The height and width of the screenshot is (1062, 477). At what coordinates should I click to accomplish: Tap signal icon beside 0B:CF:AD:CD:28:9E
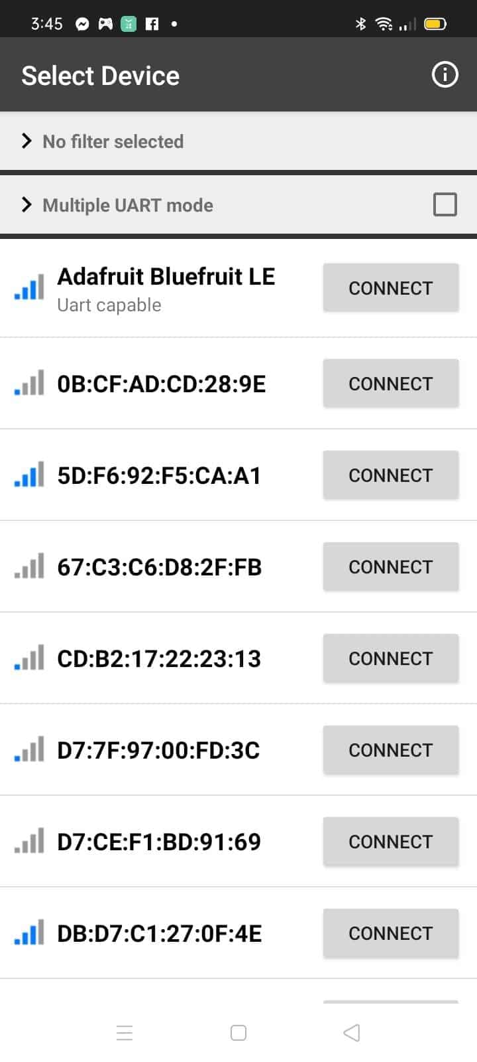(29, 383)
